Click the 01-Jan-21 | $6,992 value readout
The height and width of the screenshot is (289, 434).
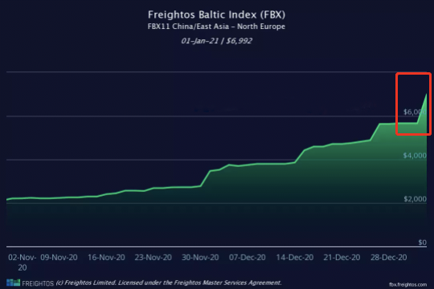[x=216, y=41]
